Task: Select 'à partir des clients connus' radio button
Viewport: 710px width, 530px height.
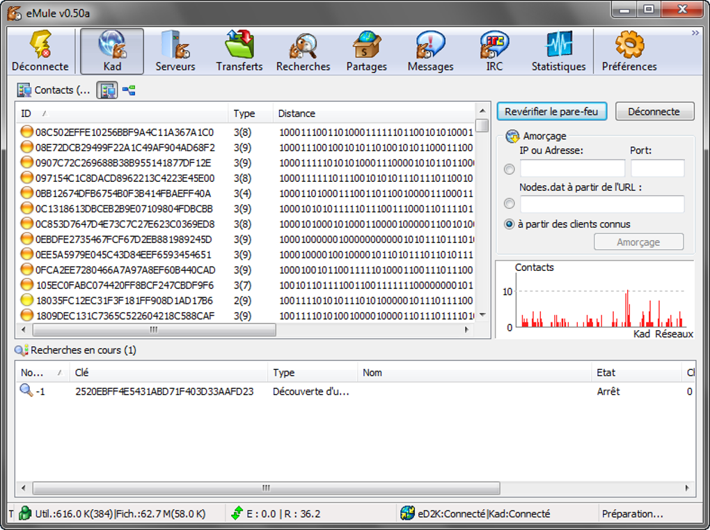Action: (x=509, y=224)
